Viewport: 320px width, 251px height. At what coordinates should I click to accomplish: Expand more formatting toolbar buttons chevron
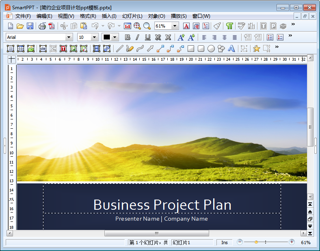[290, 36]
